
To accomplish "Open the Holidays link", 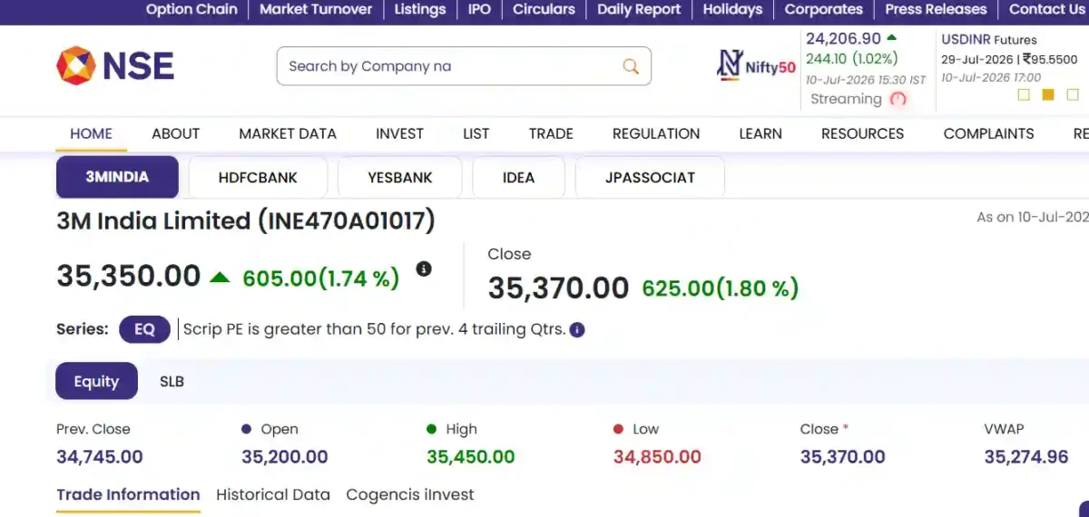I will (732, 9).
